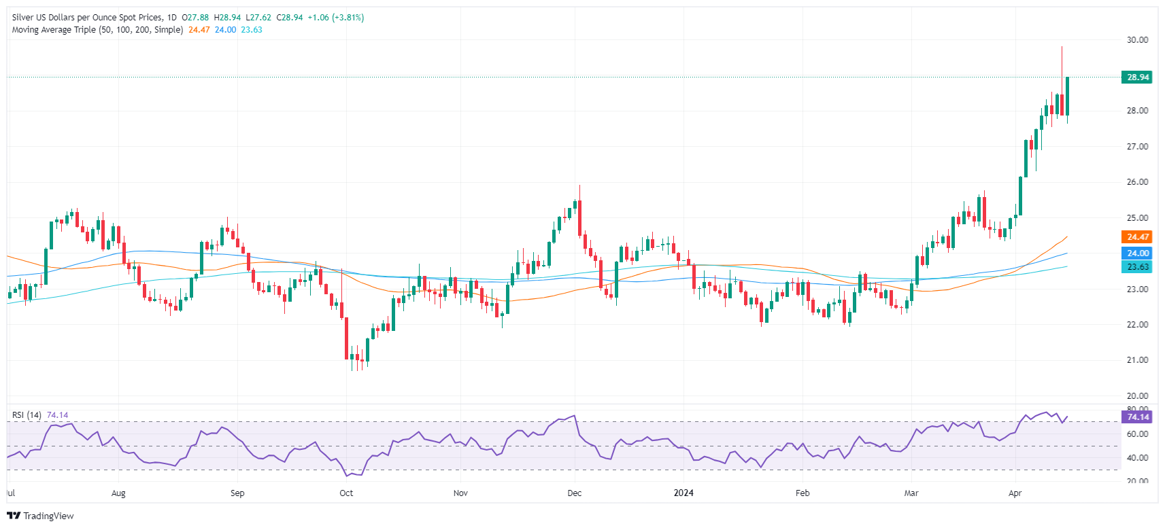The image size is (1165, 528).
Task: Click the 21.00 price axis label
Action: [x=1136, y=360]
